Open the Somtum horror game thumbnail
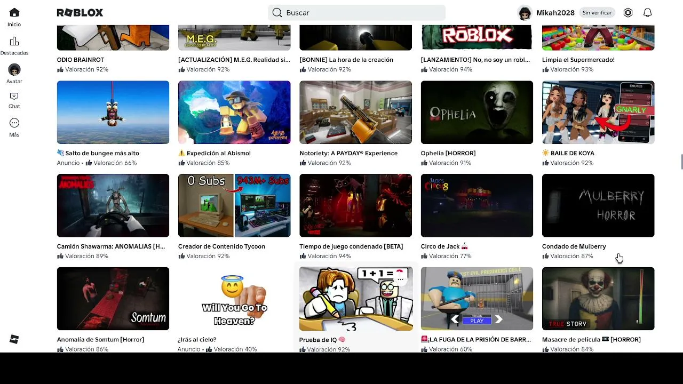683x384 pixels. click(113, 299)
